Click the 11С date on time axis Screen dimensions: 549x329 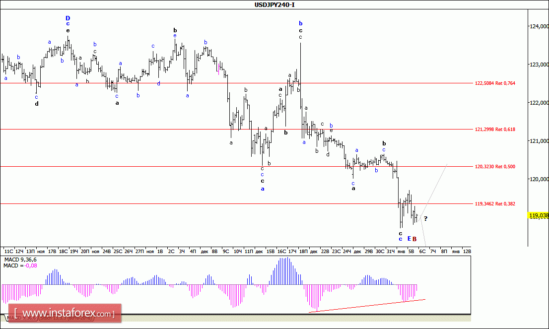8,251
